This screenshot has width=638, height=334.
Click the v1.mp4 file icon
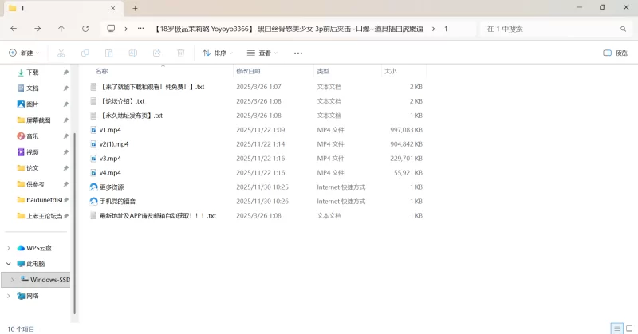tap(93, 130)
